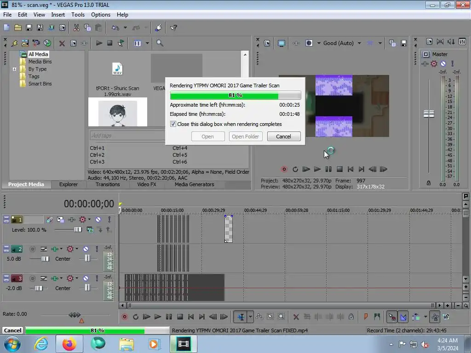Screen dimensions: 471x353
Task: Expand the By Type tree node
Action: tap(14, 69)
